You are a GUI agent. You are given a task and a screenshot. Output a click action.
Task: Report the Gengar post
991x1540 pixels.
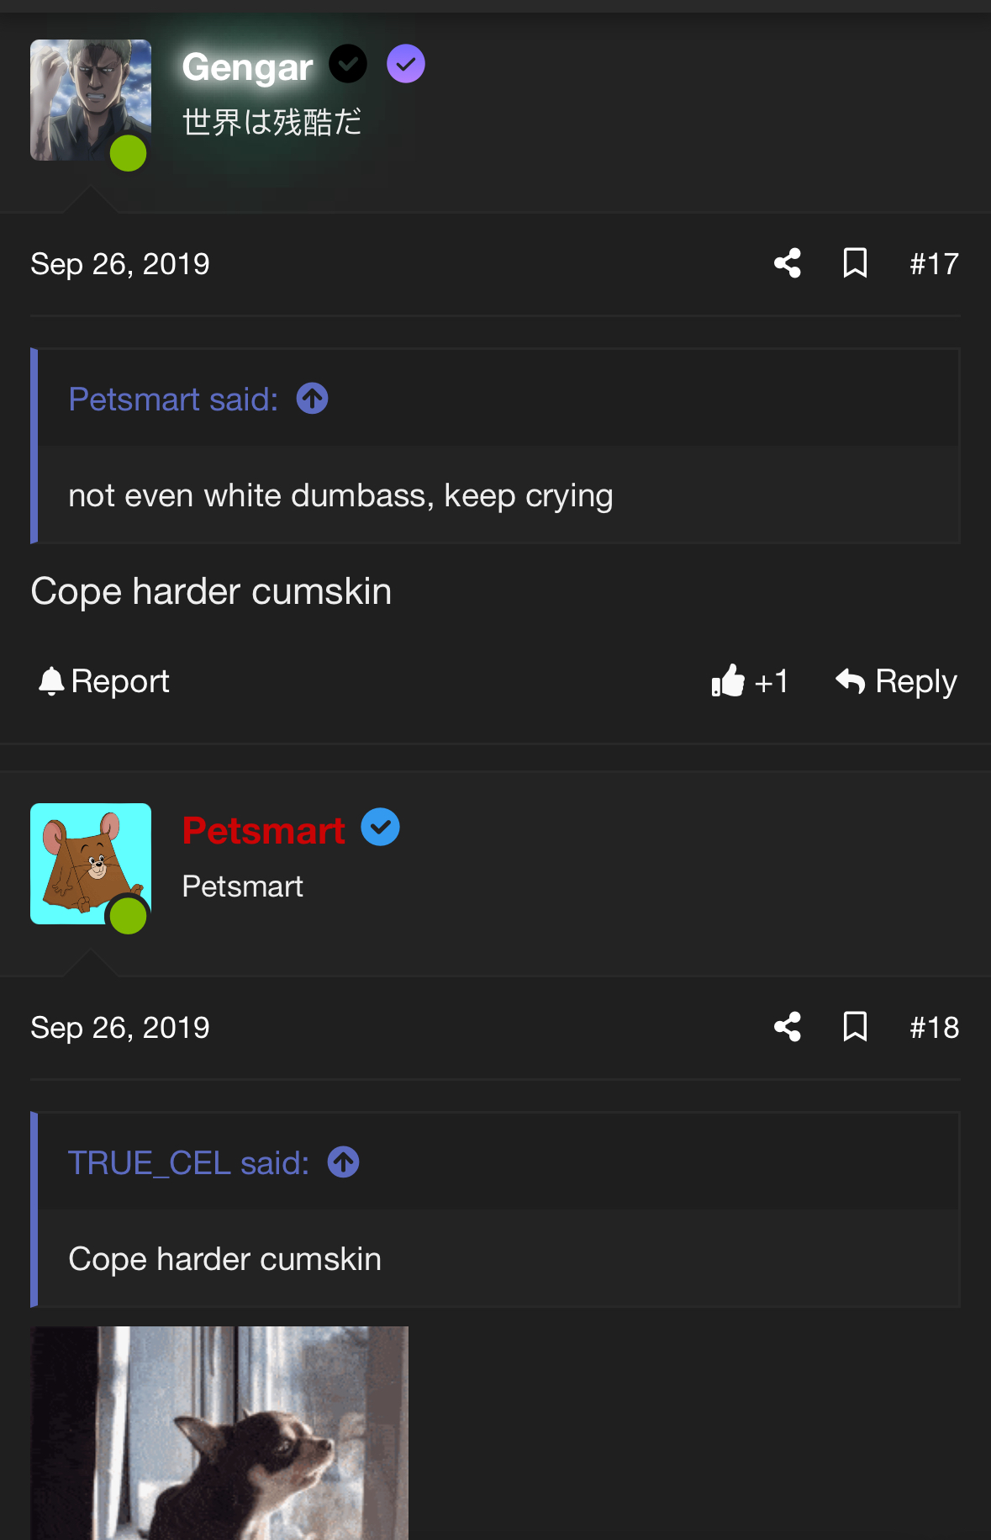click(x=104, y=681)
